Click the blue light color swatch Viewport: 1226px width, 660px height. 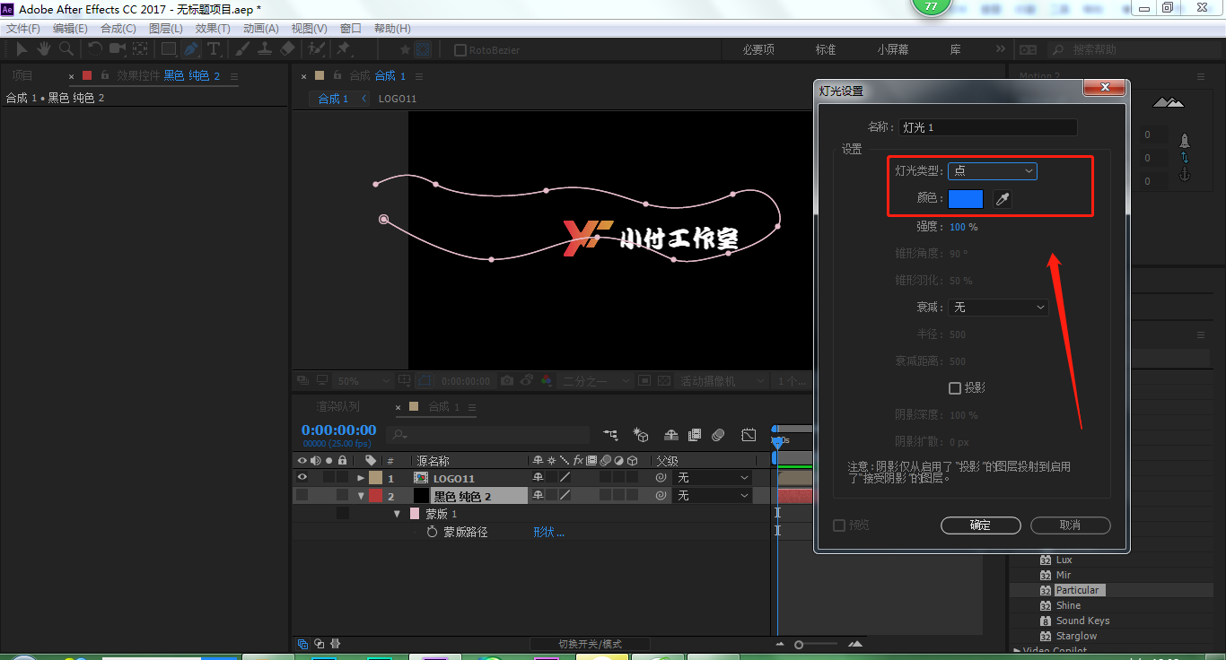click(x=966, y=199)
